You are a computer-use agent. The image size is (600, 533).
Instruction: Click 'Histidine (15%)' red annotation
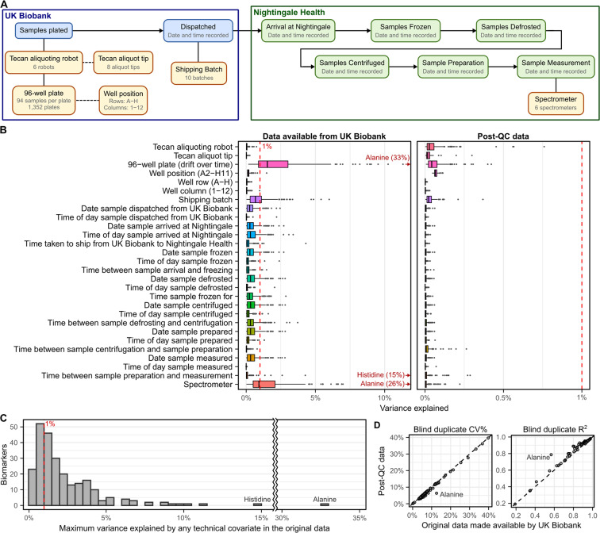coord(380,374)
